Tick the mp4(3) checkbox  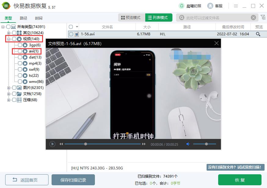[x=20, y=63]
